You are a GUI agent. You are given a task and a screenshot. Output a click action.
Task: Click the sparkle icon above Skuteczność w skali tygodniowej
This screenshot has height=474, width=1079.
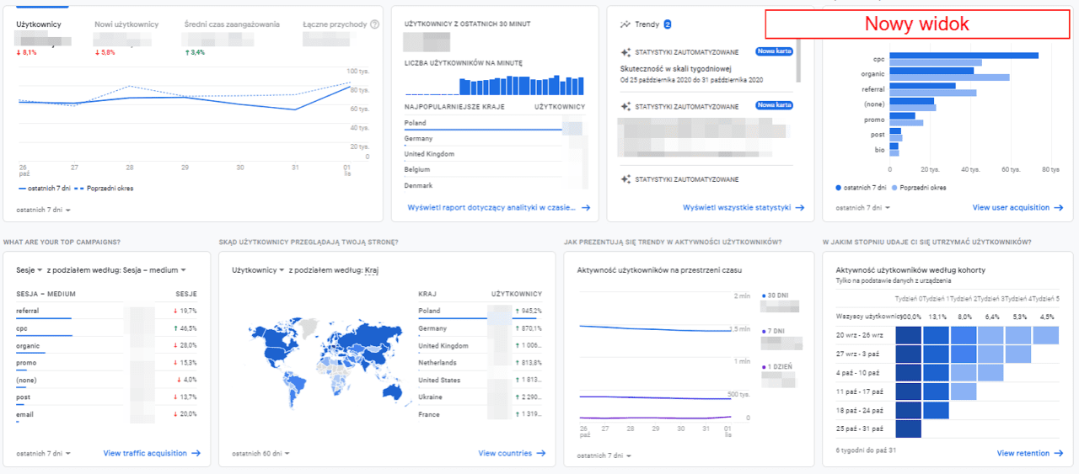(x=625, y=52)
